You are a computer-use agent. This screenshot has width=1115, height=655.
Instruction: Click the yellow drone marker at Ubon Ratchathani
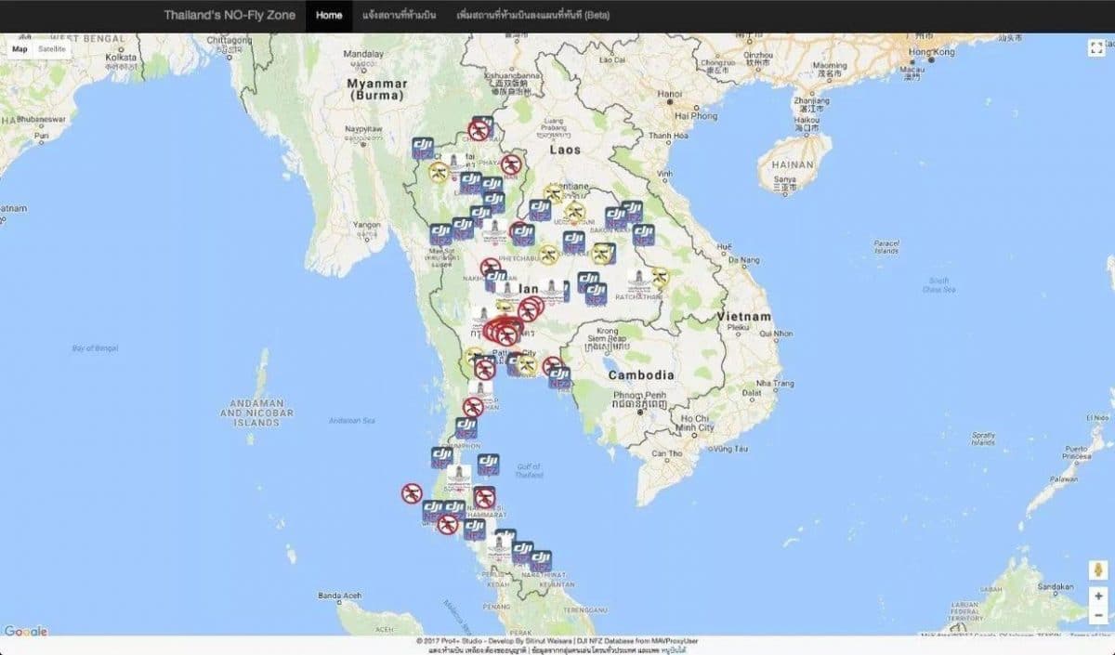(x=660, y=276)
